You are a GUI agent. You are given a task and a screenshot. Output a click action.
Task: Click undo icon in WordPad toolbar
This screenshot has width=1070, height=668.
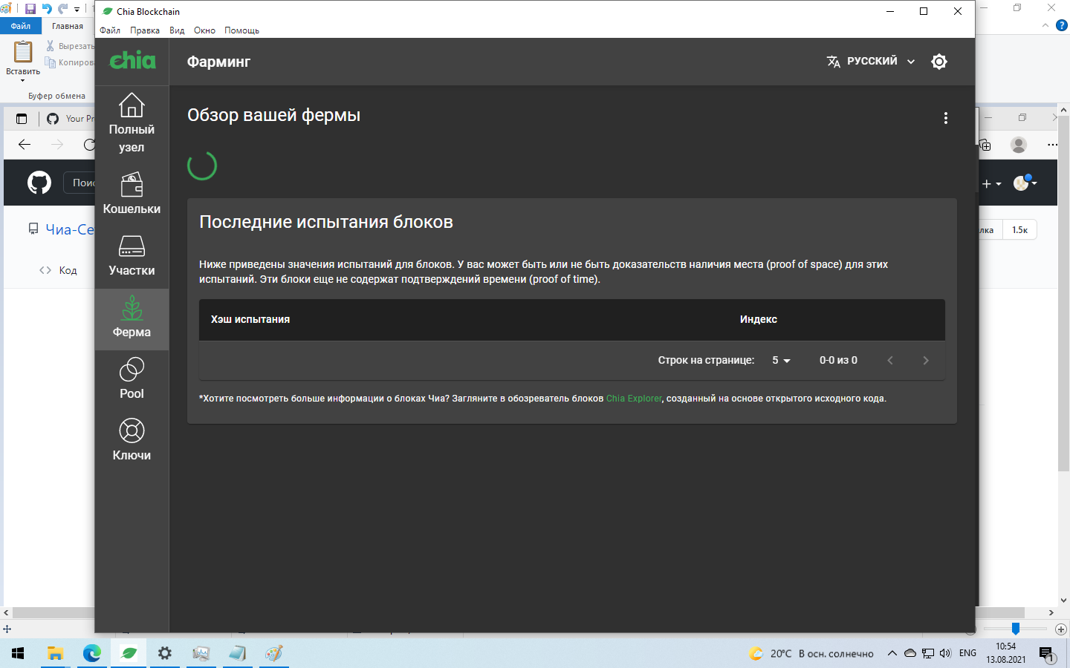[47, 9]
